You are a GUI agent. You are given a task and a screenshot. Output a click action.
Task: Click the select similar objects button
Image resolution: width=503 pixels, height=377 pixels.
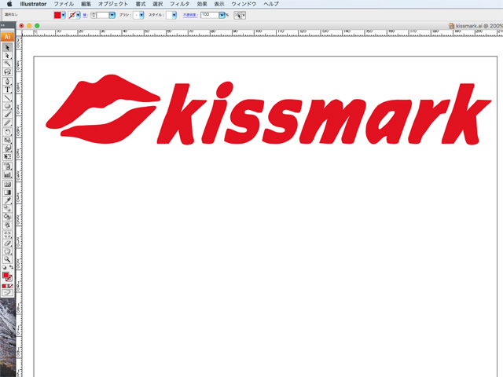click(x=237, y=15)
